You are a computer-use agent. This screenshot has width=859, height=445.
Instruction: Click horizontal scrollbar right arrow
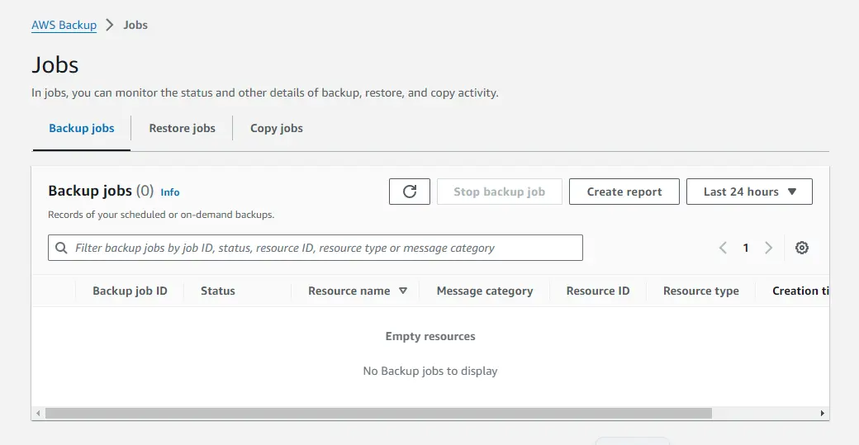pyautogui.click(x=823, y=414)
